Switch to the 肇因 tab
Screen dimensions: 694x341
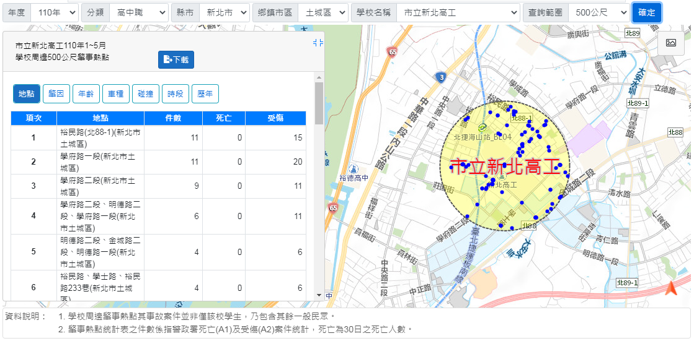click(56, 94)
